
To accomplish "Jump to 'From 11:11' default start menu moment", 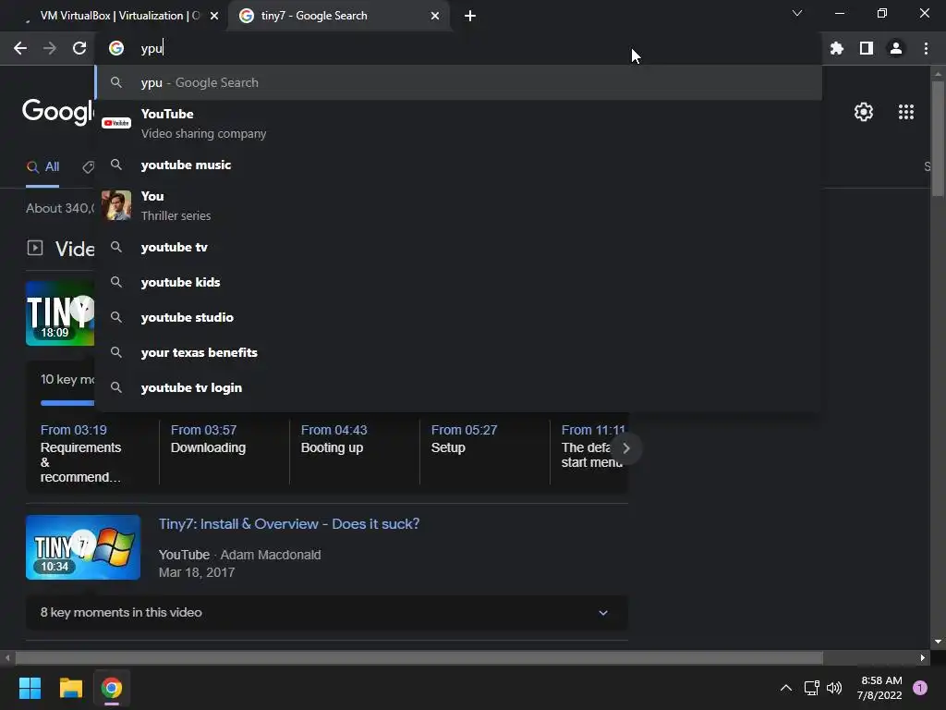I will [591, 446].
